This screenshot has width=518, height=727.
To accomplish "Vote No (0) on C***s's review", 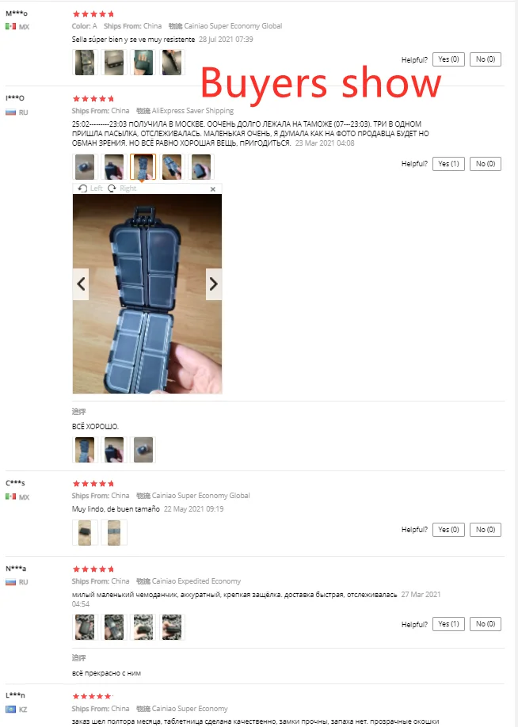I will [485, 530].
